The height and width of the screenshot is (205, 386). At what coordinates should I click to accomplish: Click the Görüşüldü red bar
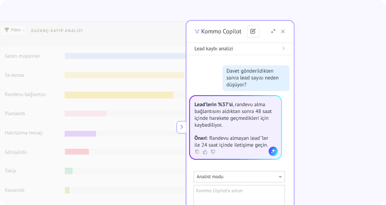(x=77, y=152)
